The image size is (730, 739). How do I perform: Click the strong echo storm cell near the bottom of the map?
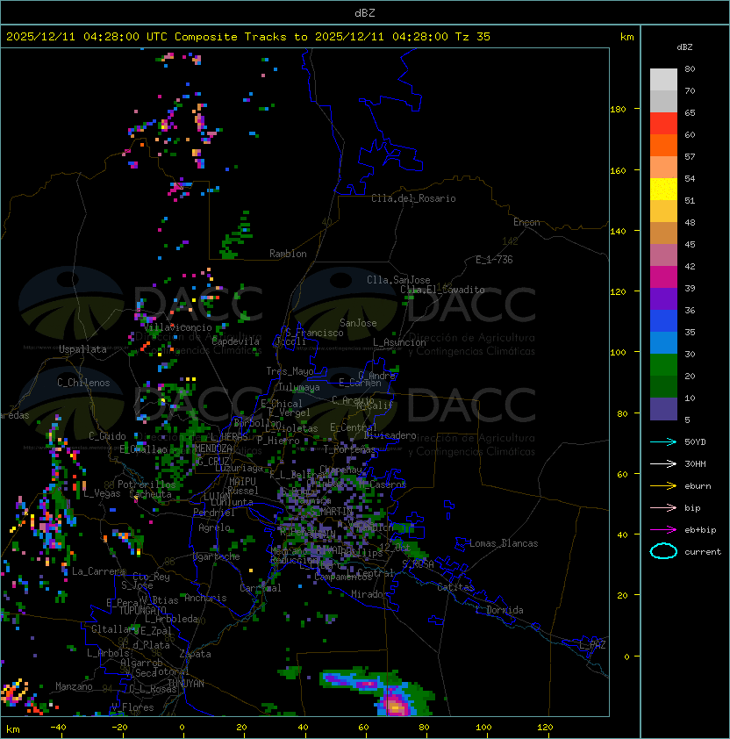[395, 704]
